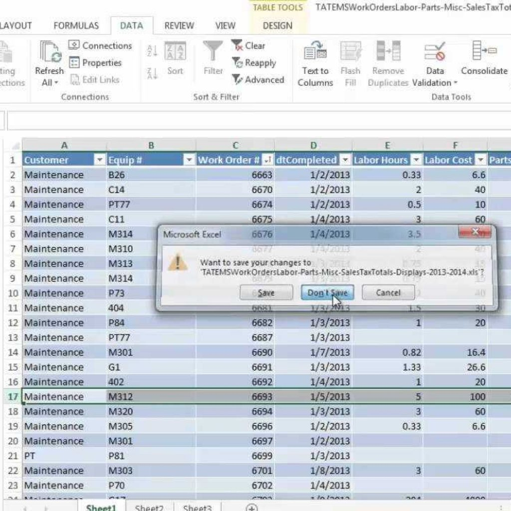Click Sort A to Z icon
Screen dimensions: 511x511
(152, 51)
